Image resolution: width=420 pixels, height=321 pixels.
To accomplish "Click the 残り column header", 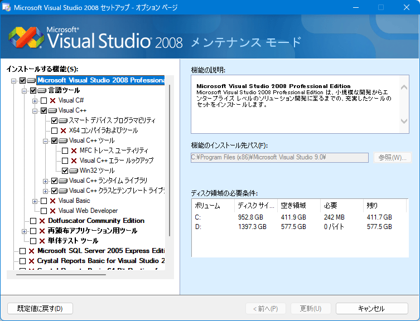I will [385, 206].
